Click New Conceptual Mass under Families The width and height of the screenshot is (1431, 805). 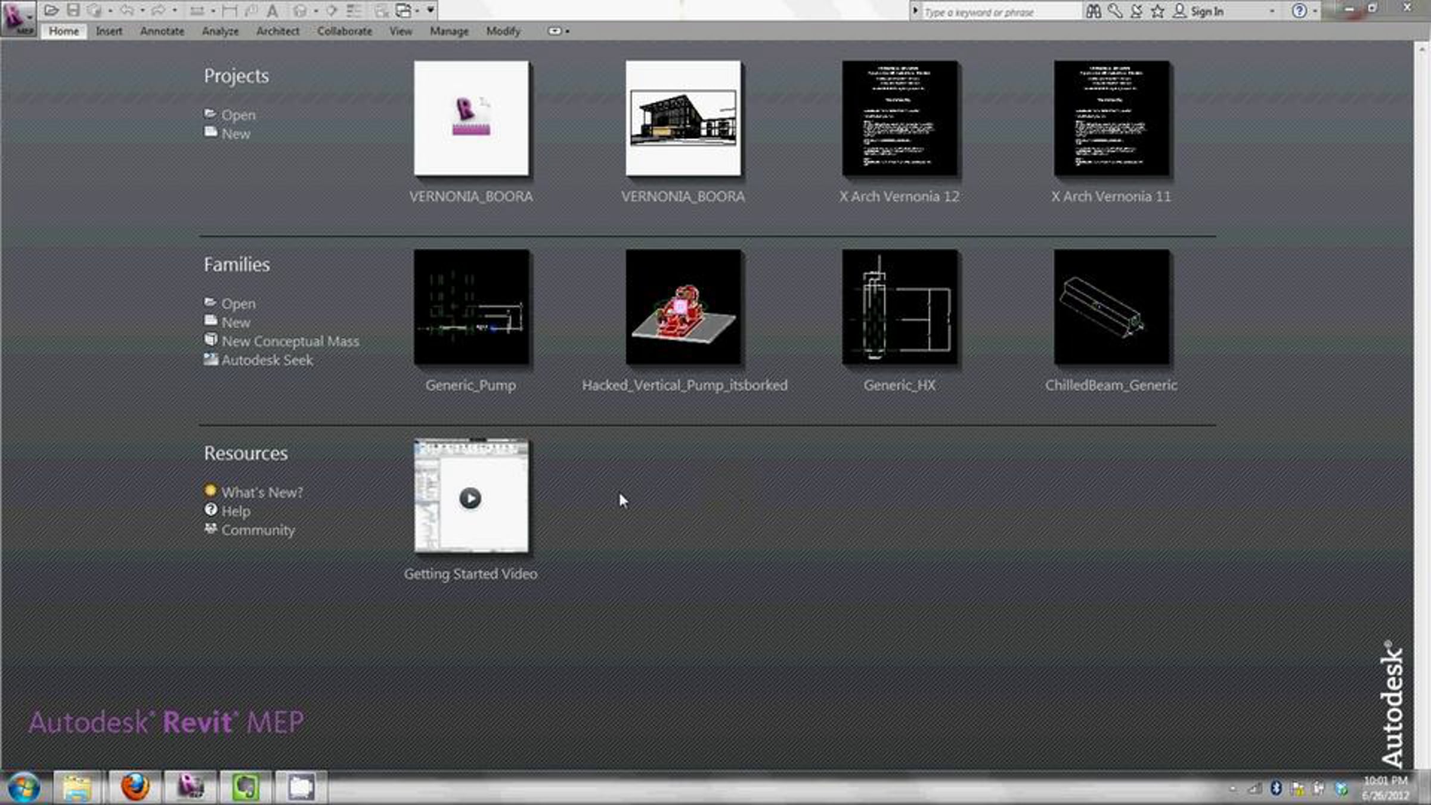click(x=290, y=341)
